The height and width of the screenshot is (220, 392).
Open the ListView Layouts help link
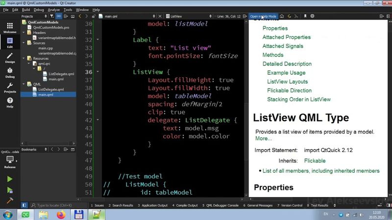tap(288, 82)
